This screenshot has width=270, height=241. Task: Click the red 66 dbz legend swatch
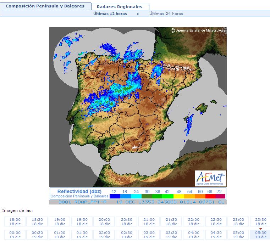(210, 196)
